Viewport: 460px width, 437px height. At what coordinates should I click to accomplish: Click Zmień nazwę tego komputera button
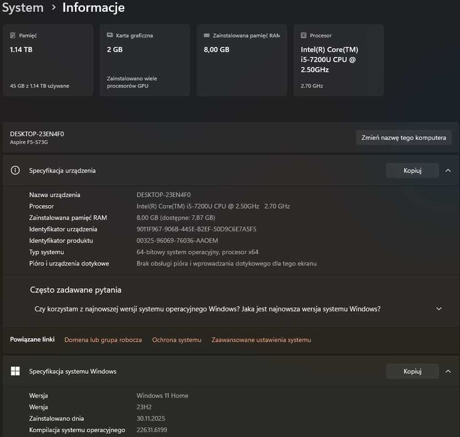404,138
